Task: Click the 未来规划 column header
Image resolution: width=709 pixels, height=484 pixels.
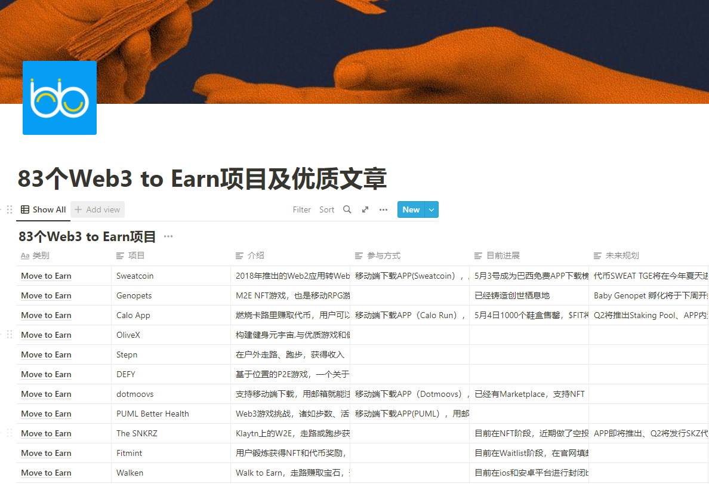Action: 649,255
